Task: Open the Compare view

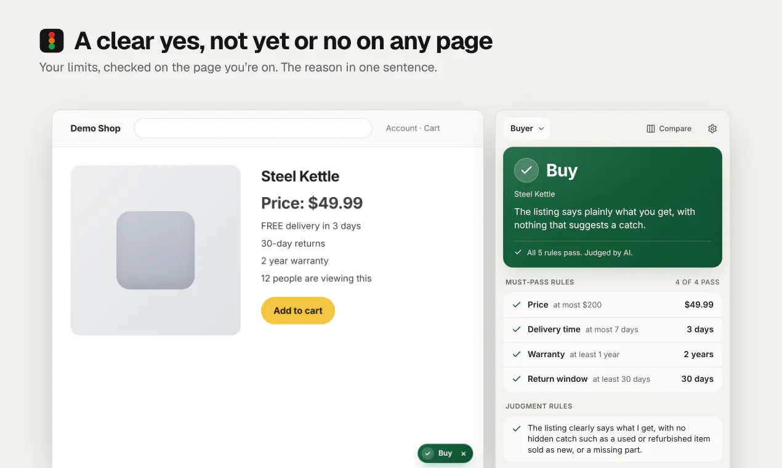Action: pyautogui.click(x=669, y=129)
